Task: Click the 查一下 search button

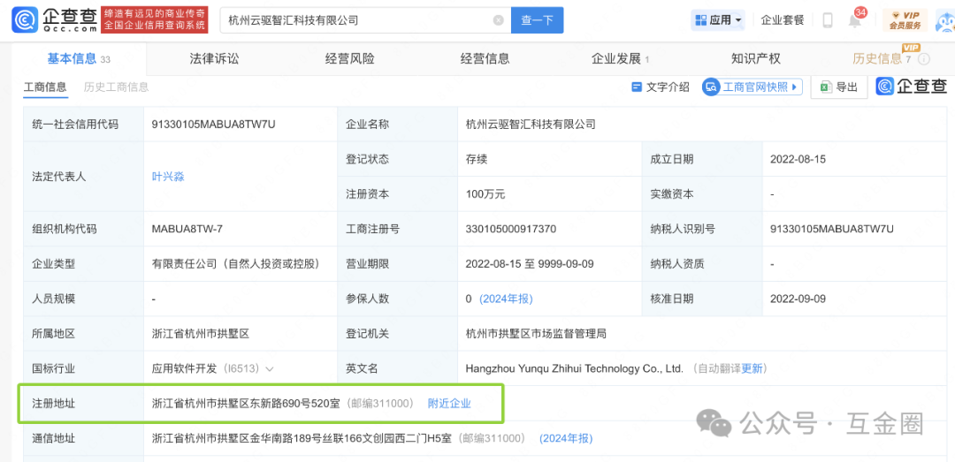Action: (x=537, y=20)
